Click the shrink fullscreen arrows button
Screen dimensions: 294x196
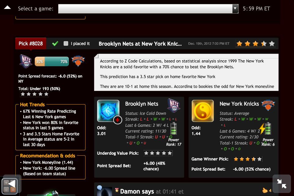[x=282, y=184]
